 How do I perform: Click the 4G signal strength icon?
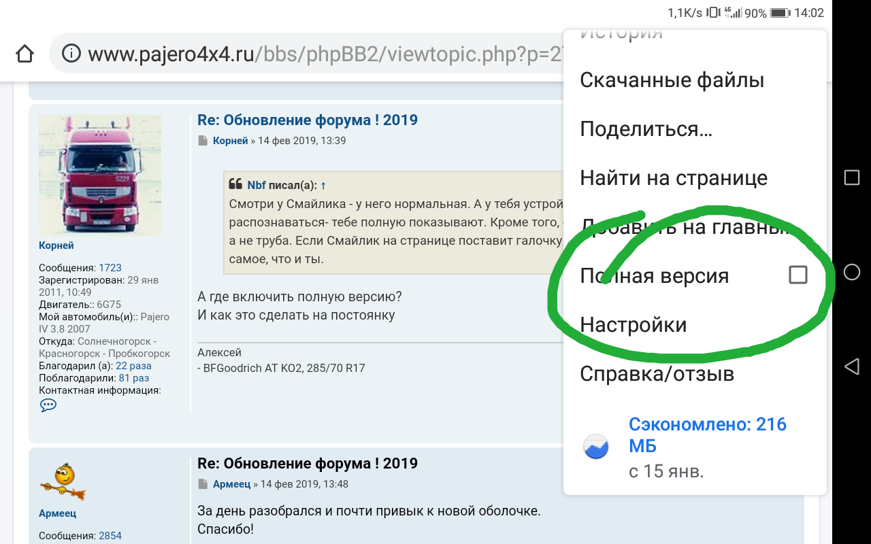(x=734, y=13)
